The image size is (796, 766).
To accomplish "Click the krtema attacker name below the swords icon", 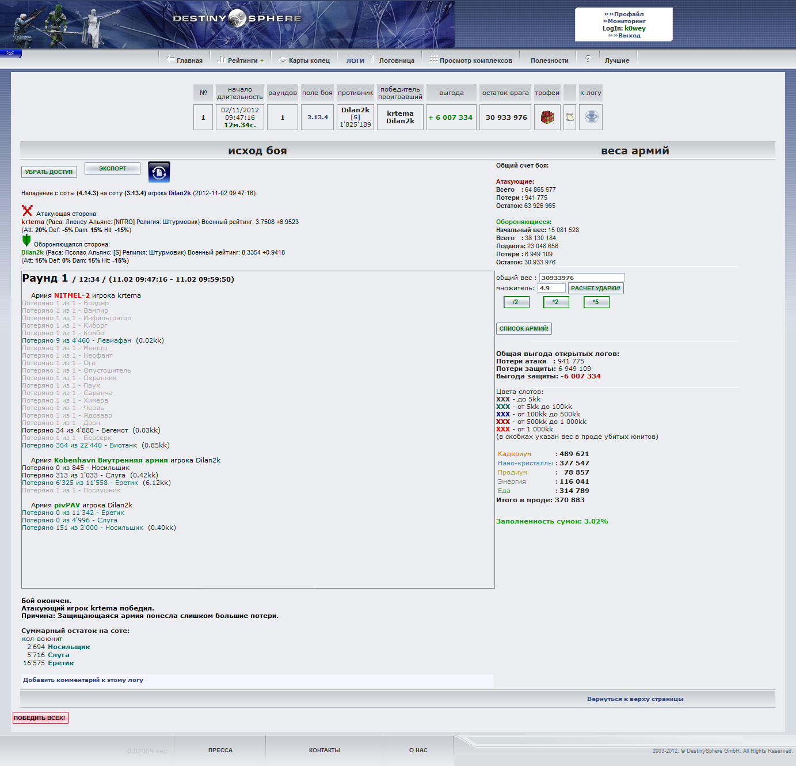I will tap(33, 222).
